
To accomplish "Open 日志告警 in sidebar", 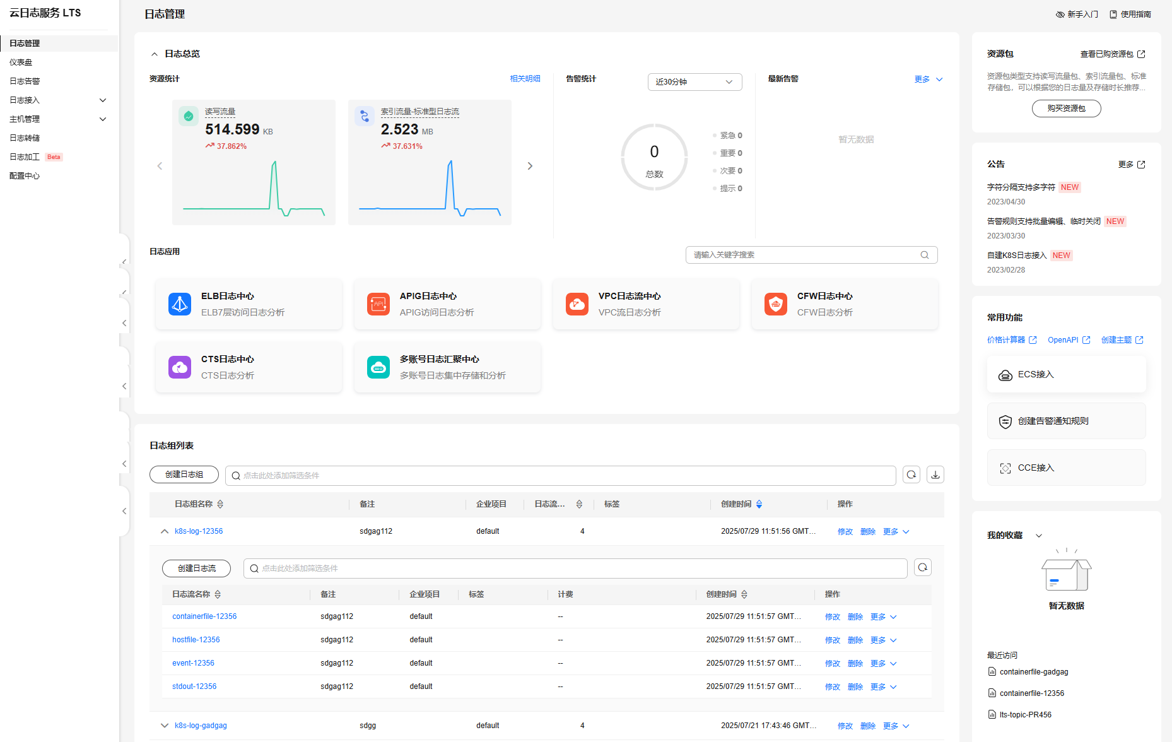I will [x=25, y=81].
